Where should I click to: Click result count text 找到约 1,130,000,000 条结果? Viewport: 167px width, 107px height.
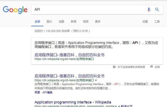point(52,31)
